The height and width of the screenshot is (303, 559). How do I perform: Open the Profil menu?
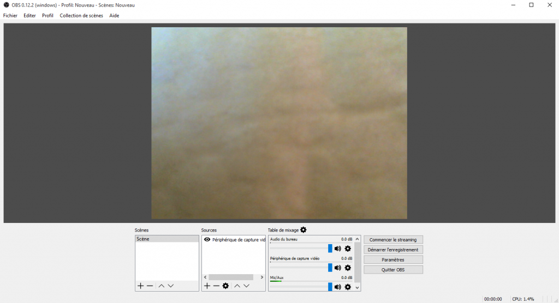tap(47, 16)
